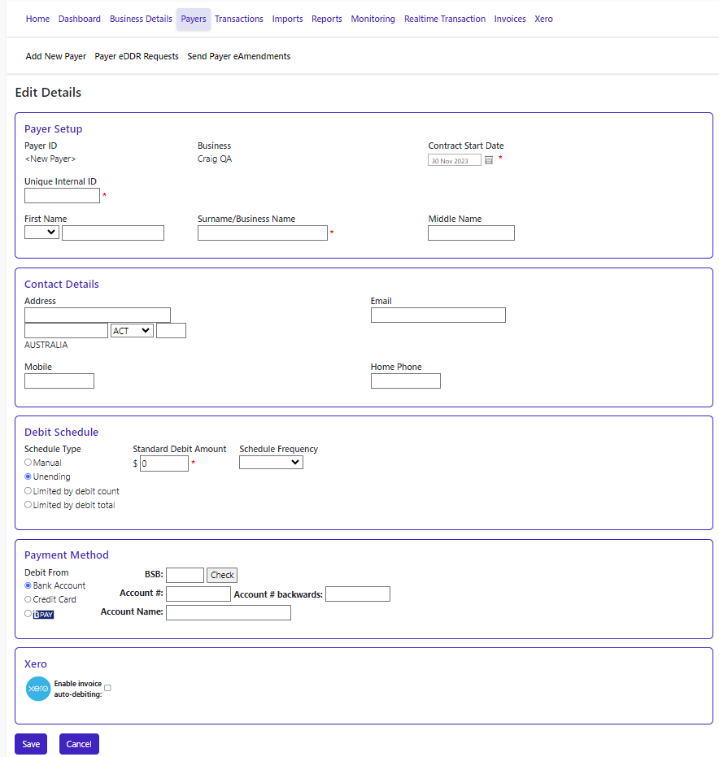Focus the Email input field
The width and height of the screenshot is (719, 757).
click(438, 315)
